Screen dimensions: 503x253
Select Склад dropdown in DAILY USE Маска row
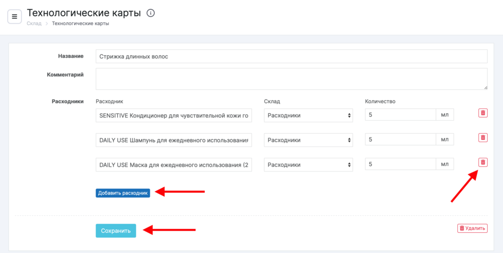308,165
